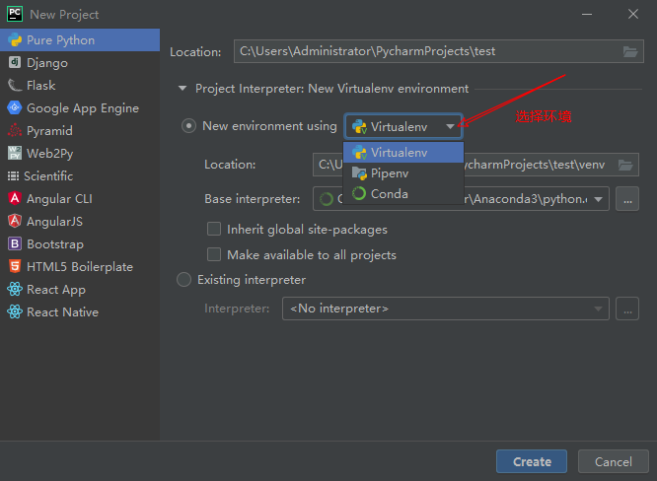Click the Create button
The image size is (657, 481).
(x=532, y=461)
